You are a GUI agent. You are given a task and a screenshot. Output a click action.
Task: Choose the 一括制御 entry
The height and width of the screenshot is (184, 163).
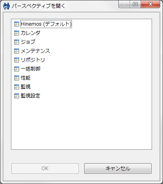tap(30, 69)
